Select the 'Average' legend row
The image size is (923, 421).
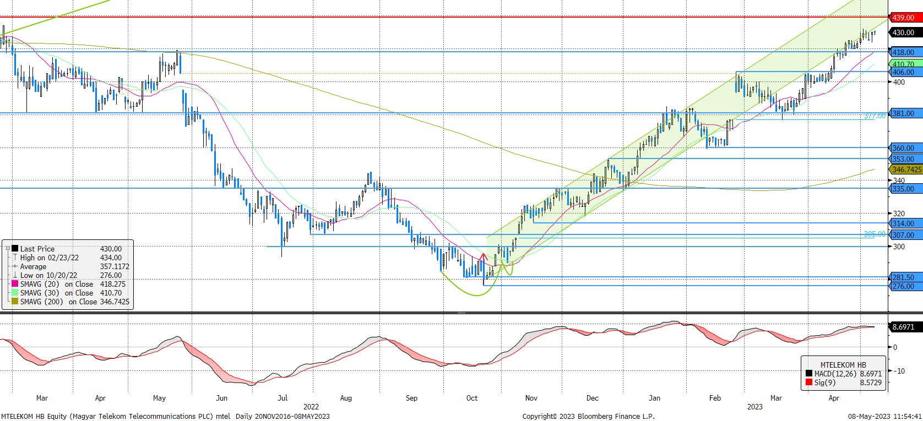tap(70, 266)
